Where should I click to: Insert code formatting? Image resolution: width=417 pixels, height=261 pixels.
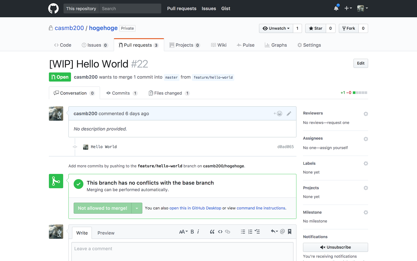[220, 232]
